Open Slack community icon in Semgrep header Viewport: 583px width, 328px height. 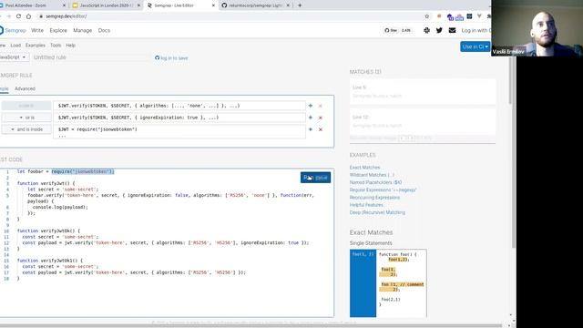pos(426,30)
